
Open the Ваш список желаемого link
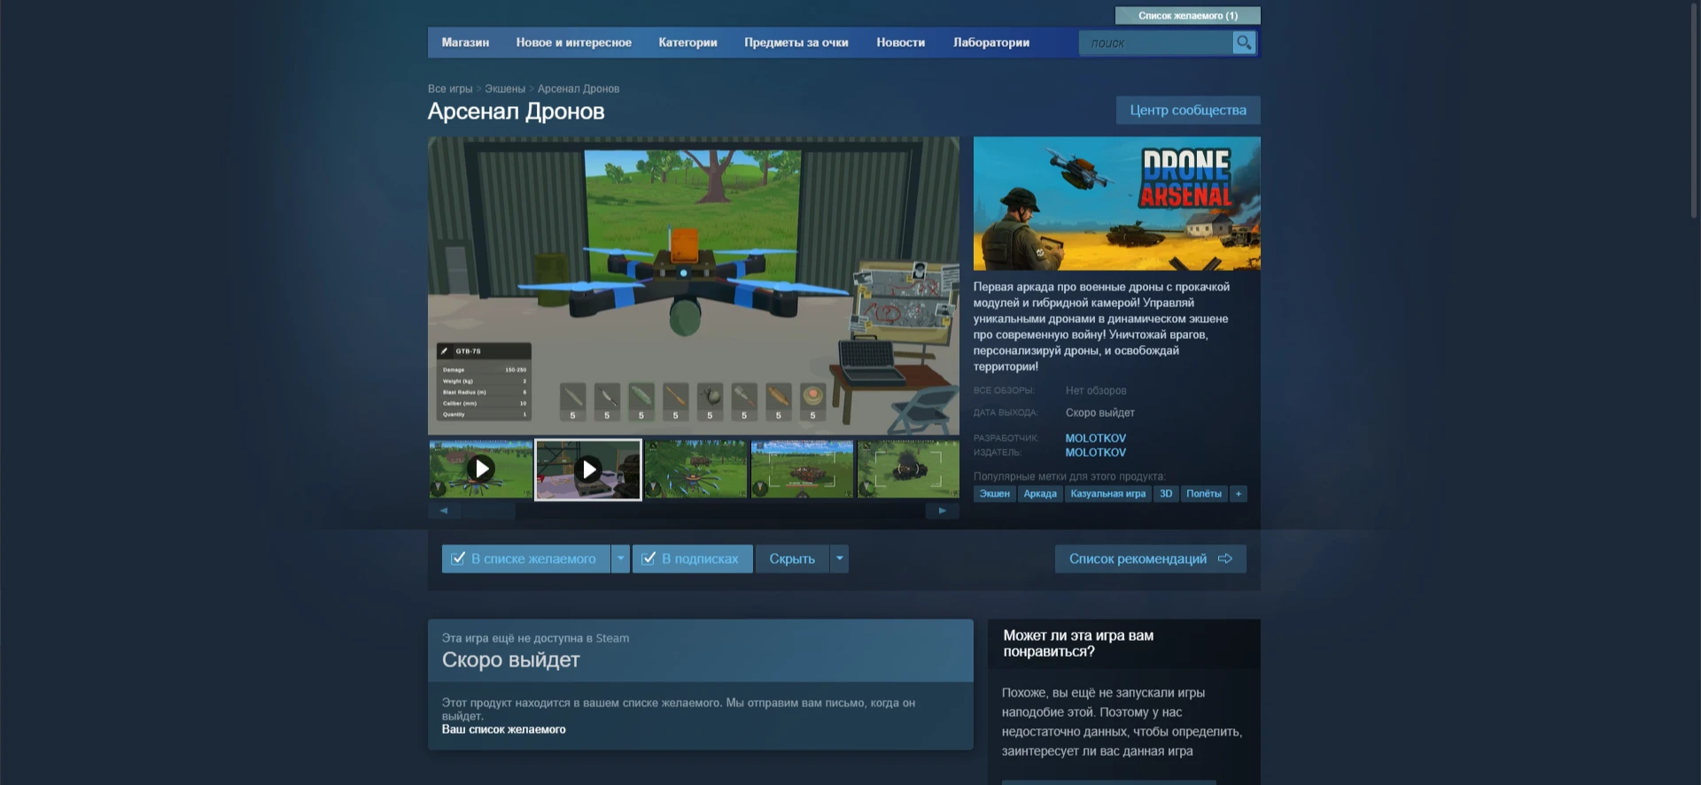click(x=503, y=729)
